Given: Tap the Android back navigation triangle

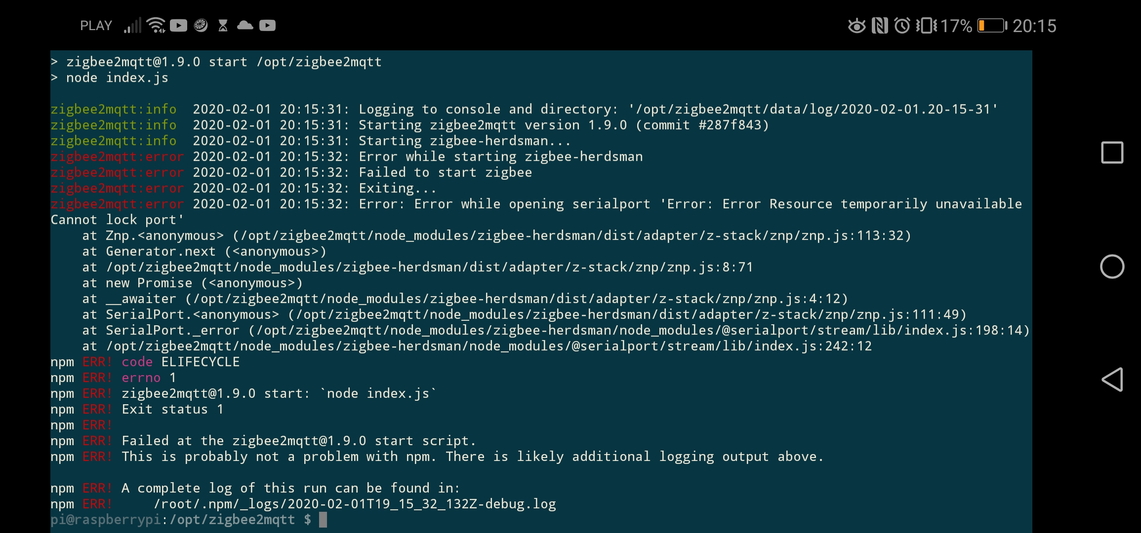Looking at the screenshot, I should point(1112,379).
